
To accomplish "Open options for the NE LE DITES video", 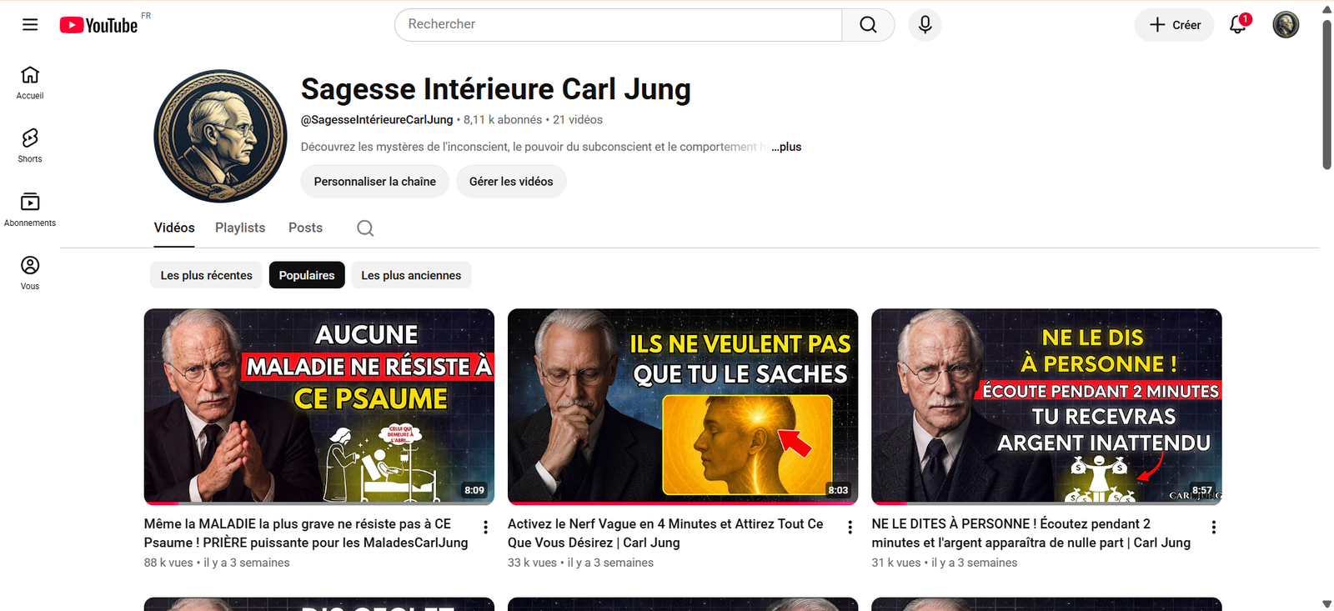I will [1213, 528].
